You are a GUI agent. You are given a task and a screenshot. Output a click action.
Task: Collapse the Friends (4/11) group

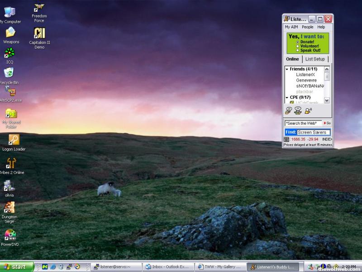[x=287, y=69]
